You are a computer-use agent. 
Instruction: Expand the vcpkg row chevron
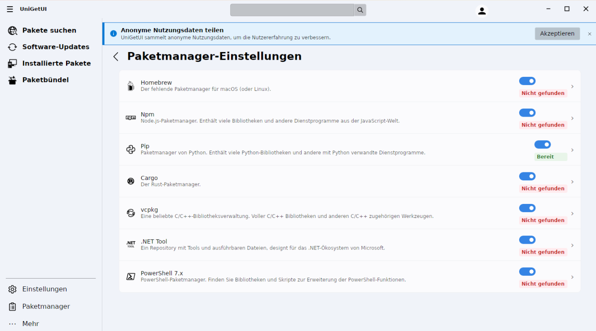[x=572, y=213]
